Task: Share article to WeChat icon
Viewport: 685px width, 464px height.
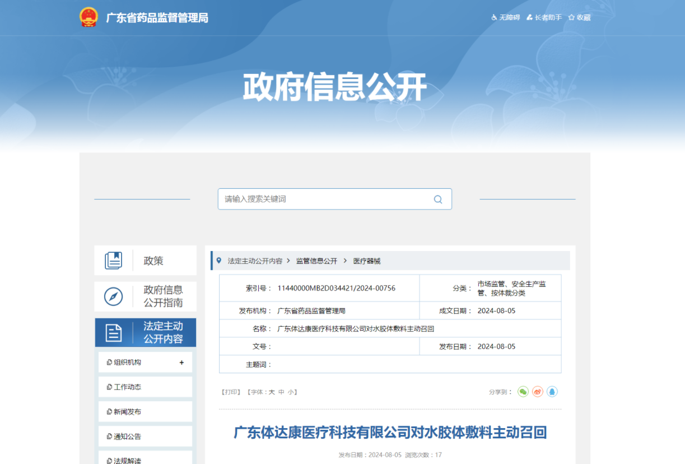Action: [x=523, y=392]
